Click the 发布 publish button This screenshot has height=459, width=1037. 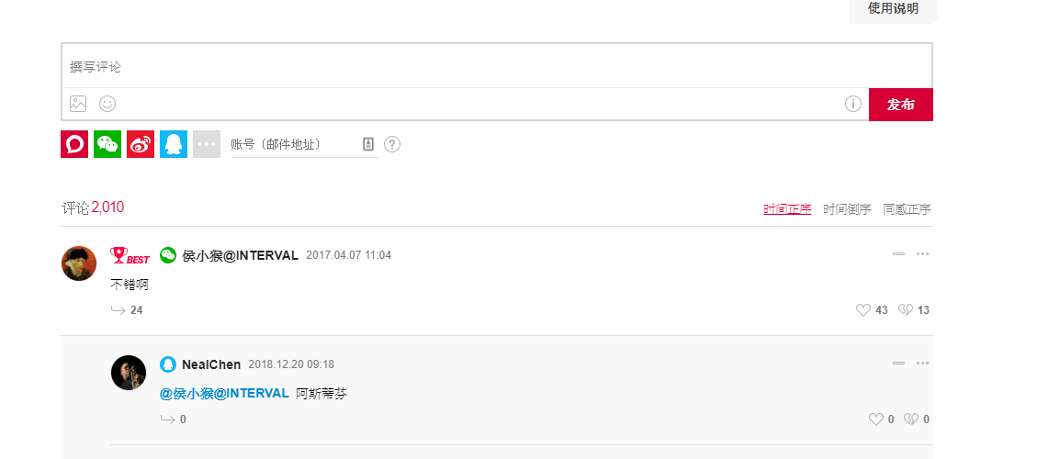[901, 105]
